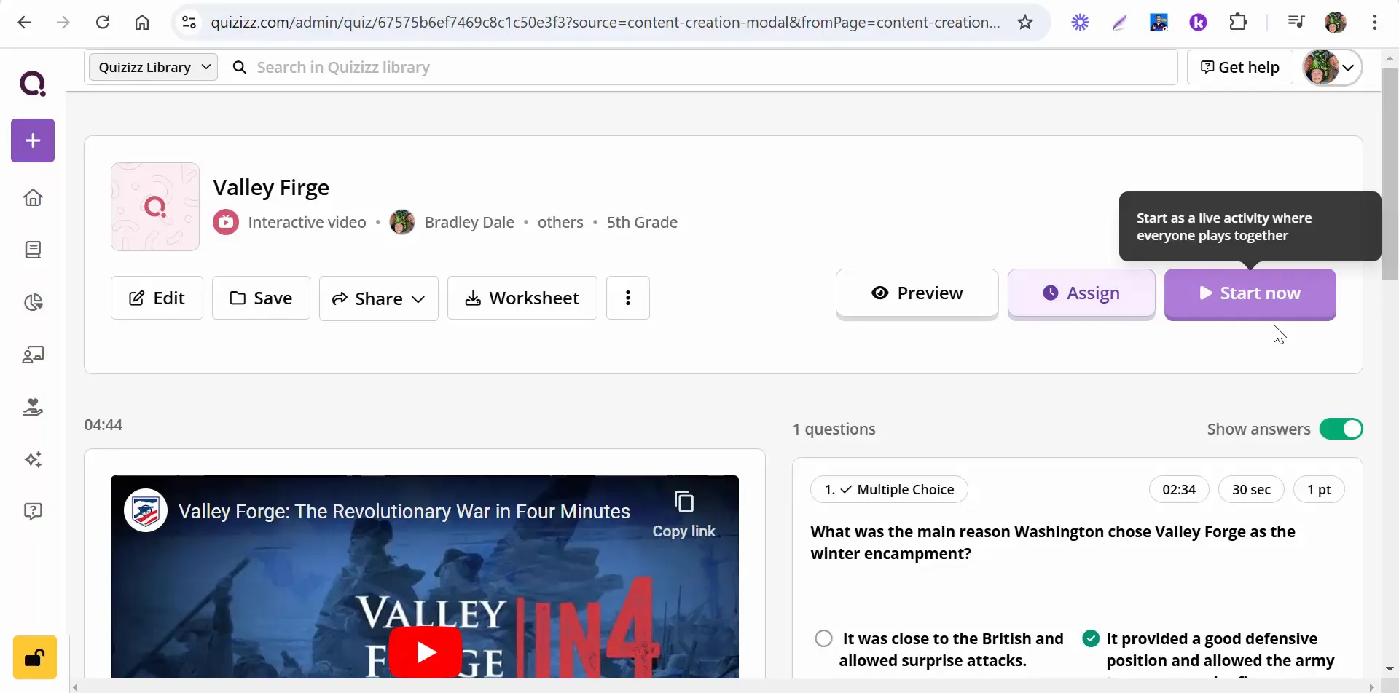Play the Valley Forge YouTube video
This screenshot has height=693, width=1399.
425,652
